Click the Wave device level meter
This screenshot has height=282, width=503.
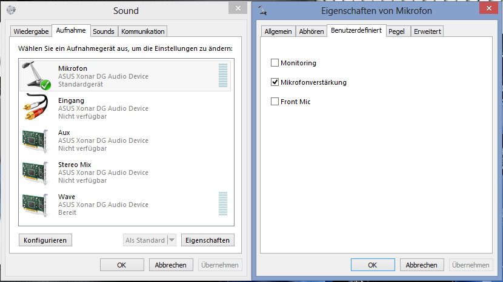[223, 205]
